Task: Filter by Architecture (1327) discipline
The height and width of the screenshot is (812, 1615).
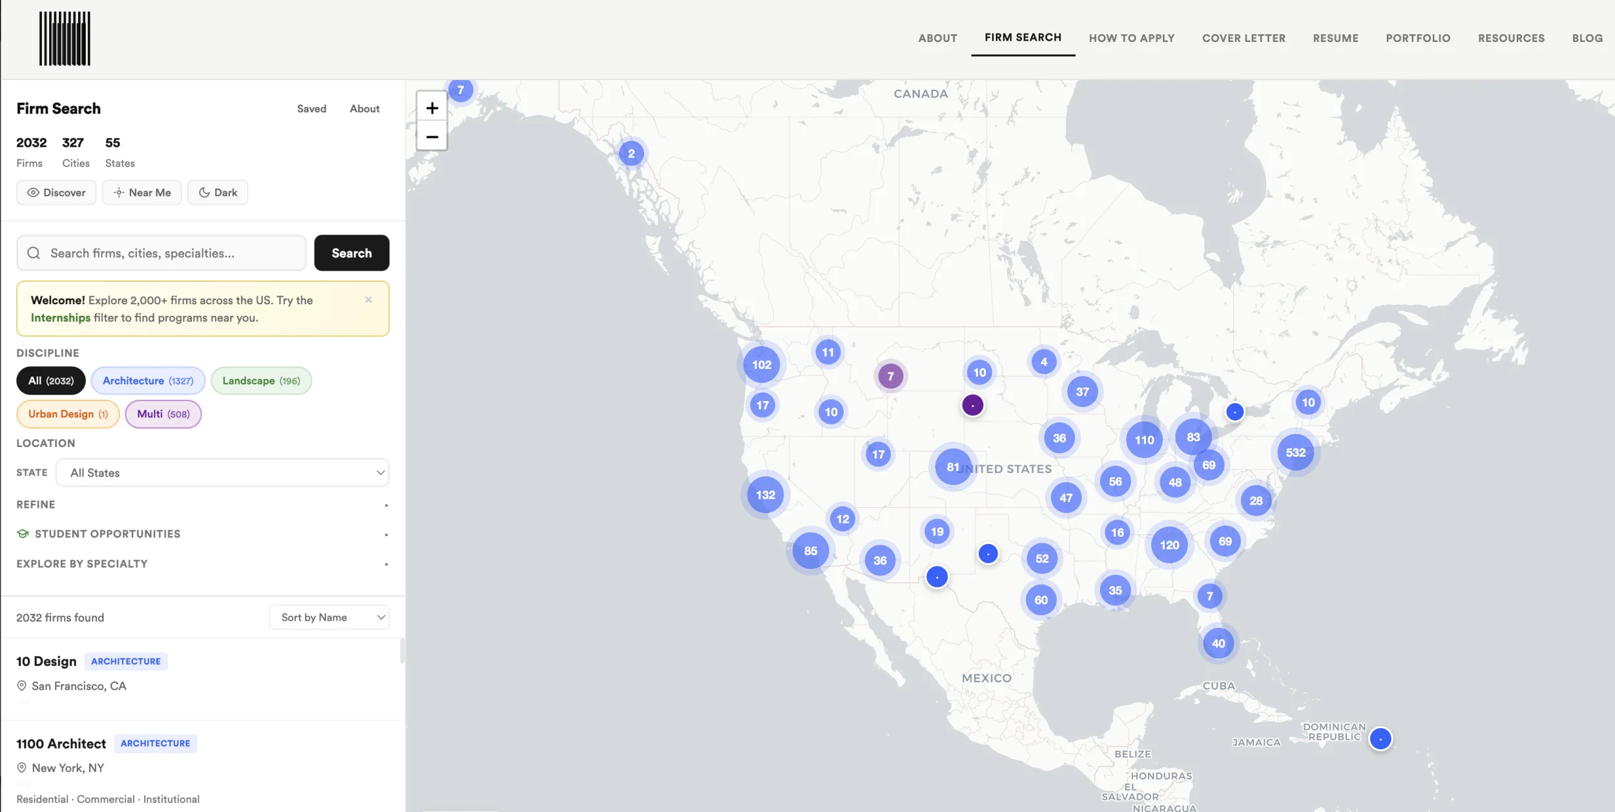Action: [x=148, y=380]
